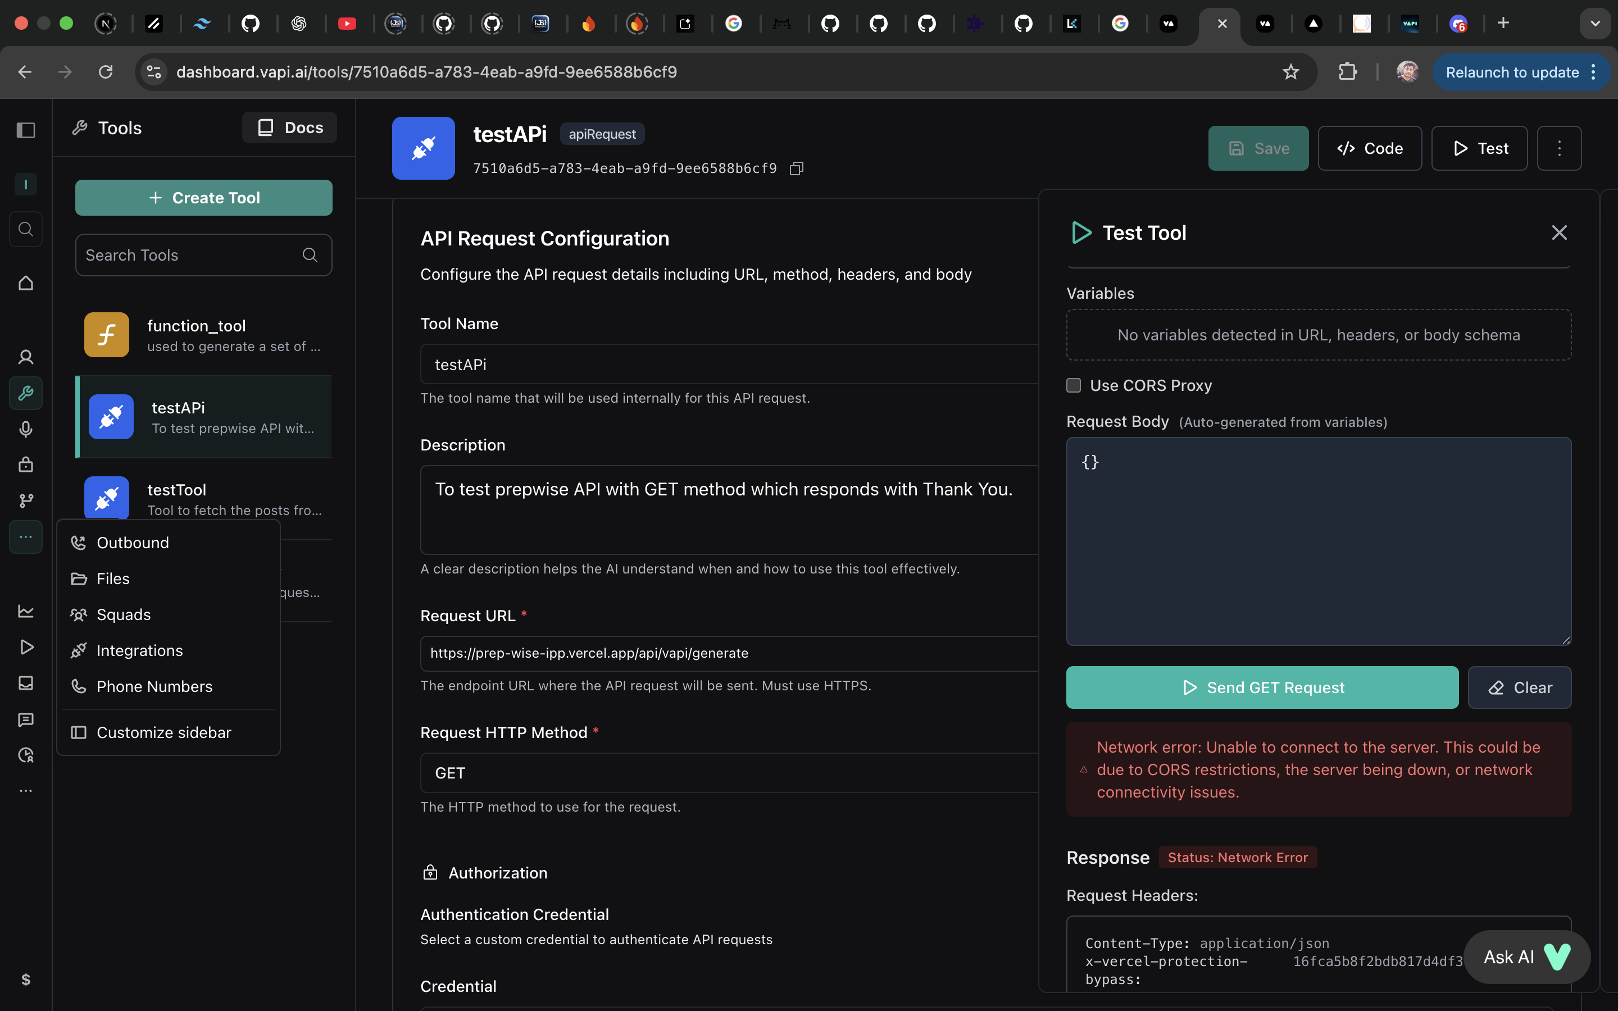The height and width of the screenshot is (1011, 1618).
Task: Click the Status: Network Error badge
Action: coord(1238,857)
